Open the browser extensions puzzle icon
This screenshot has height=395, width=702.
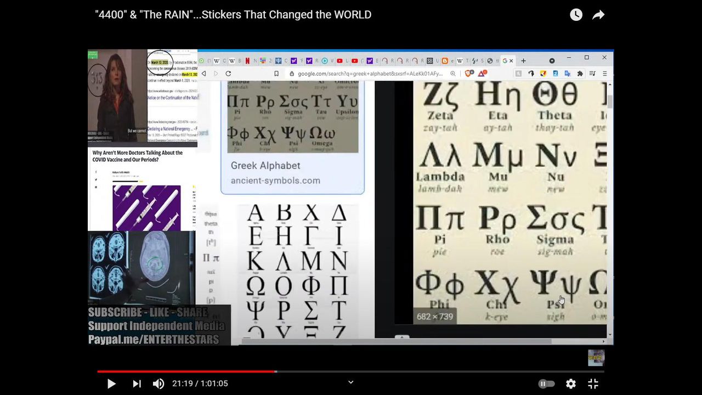pos(580,74)
